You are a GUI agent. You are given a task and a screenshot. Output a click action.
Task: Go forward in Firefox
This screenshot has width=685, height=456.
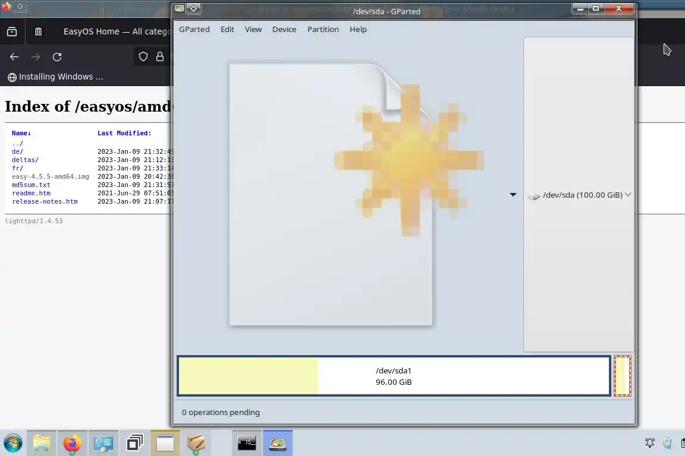36,57
